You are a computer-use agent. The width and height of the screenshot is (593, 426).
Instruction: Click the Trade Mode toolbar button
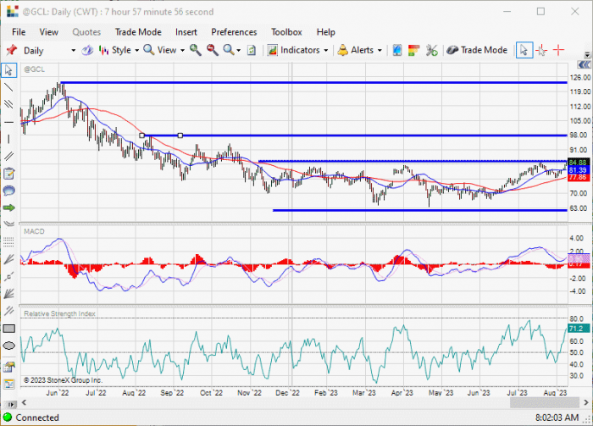[477, 50]
